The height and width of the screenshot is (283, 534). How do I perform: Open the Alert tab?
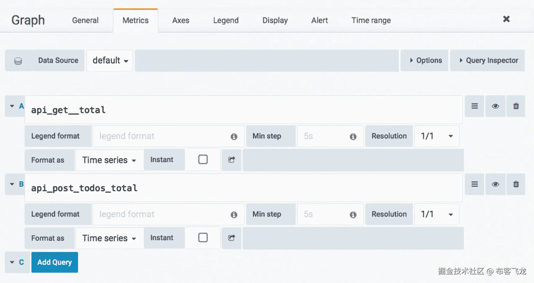click(x=319, y=20)
